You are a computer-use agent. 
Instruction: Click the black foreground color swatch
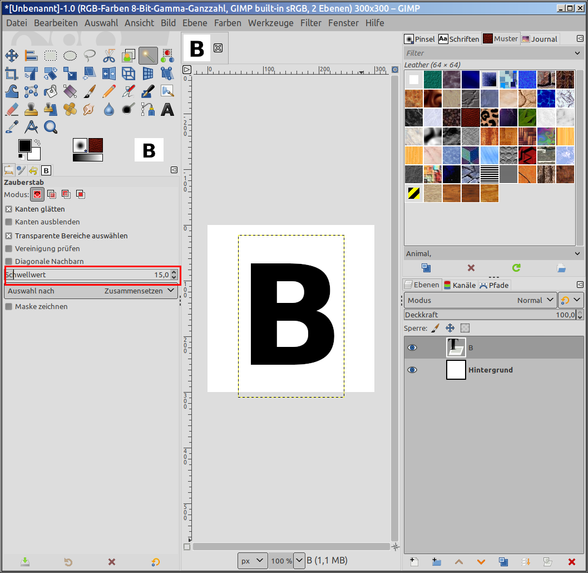click(x=24, y=145)
